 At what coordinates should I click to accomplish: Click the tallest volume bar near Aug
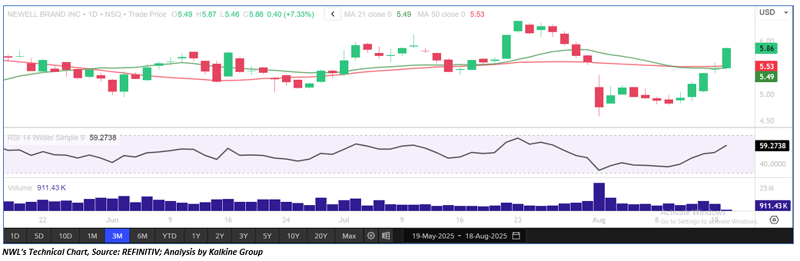tap(599, 197)
